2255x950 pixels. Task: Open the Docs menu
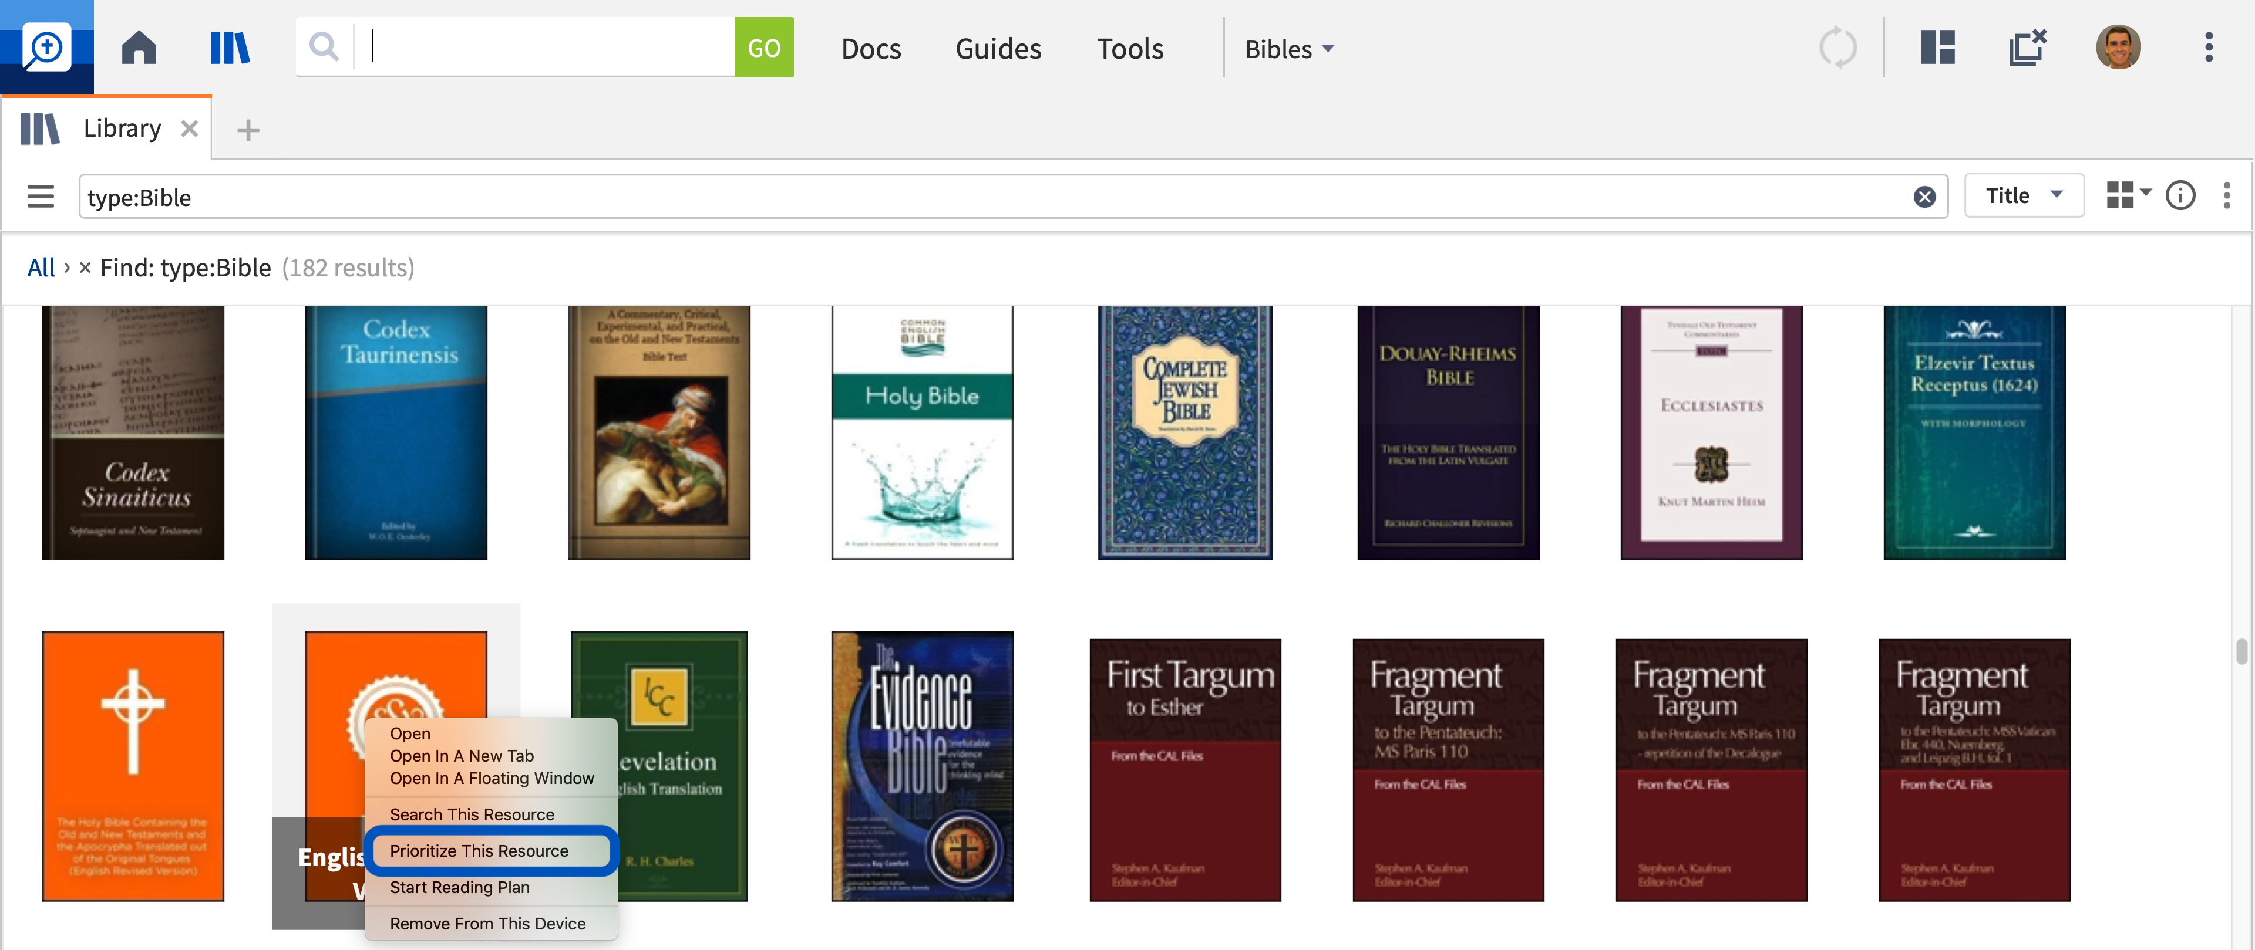870,49
